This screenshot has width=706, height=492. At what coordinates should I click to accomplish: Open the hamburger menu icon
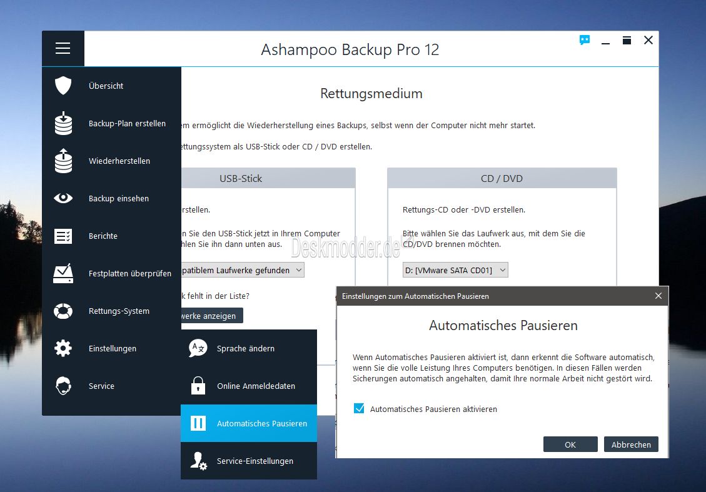[63, 48]
